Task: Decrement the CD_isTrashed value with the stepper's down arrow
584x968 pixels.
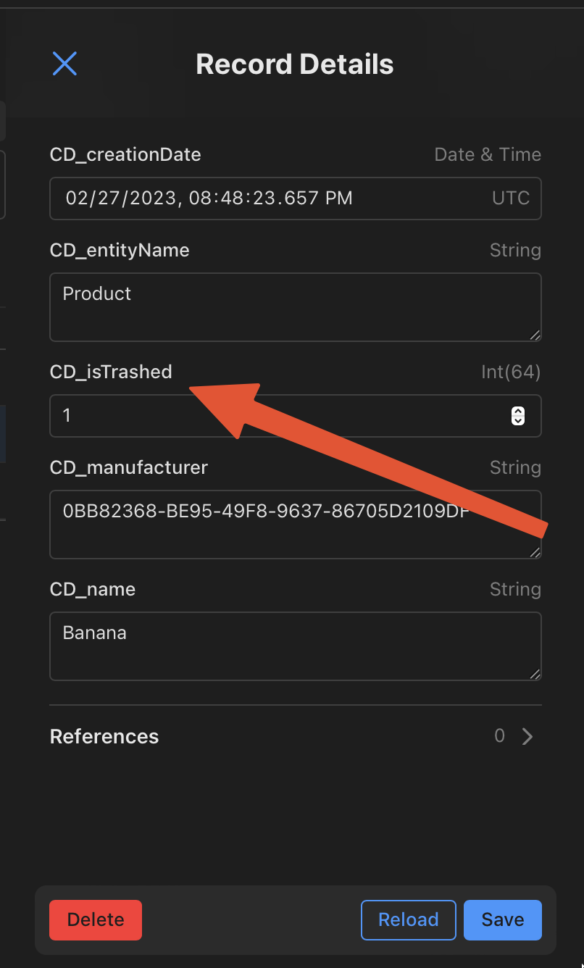Action: click(518, 421)
